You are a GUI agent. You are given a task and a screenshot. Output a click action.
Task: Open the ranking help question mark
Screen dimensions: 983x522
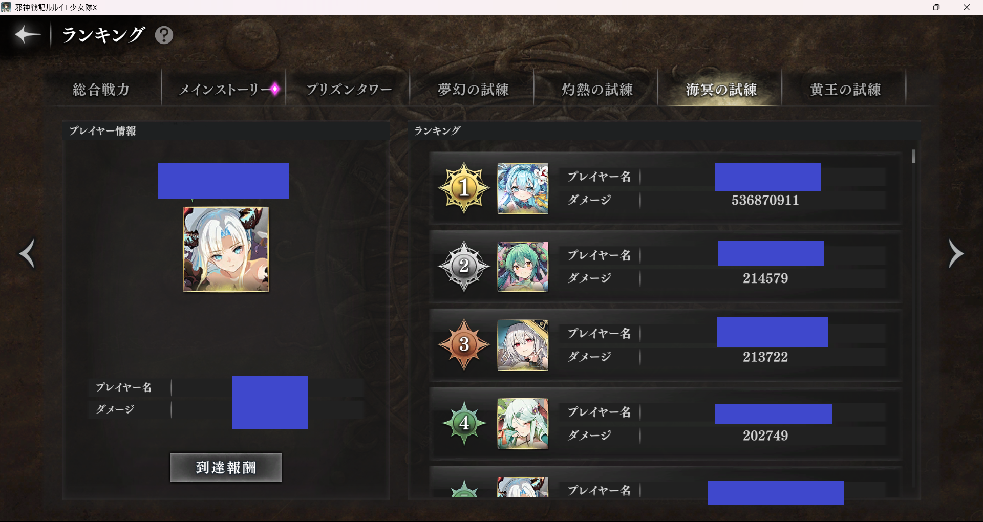(x=164, y=35)
